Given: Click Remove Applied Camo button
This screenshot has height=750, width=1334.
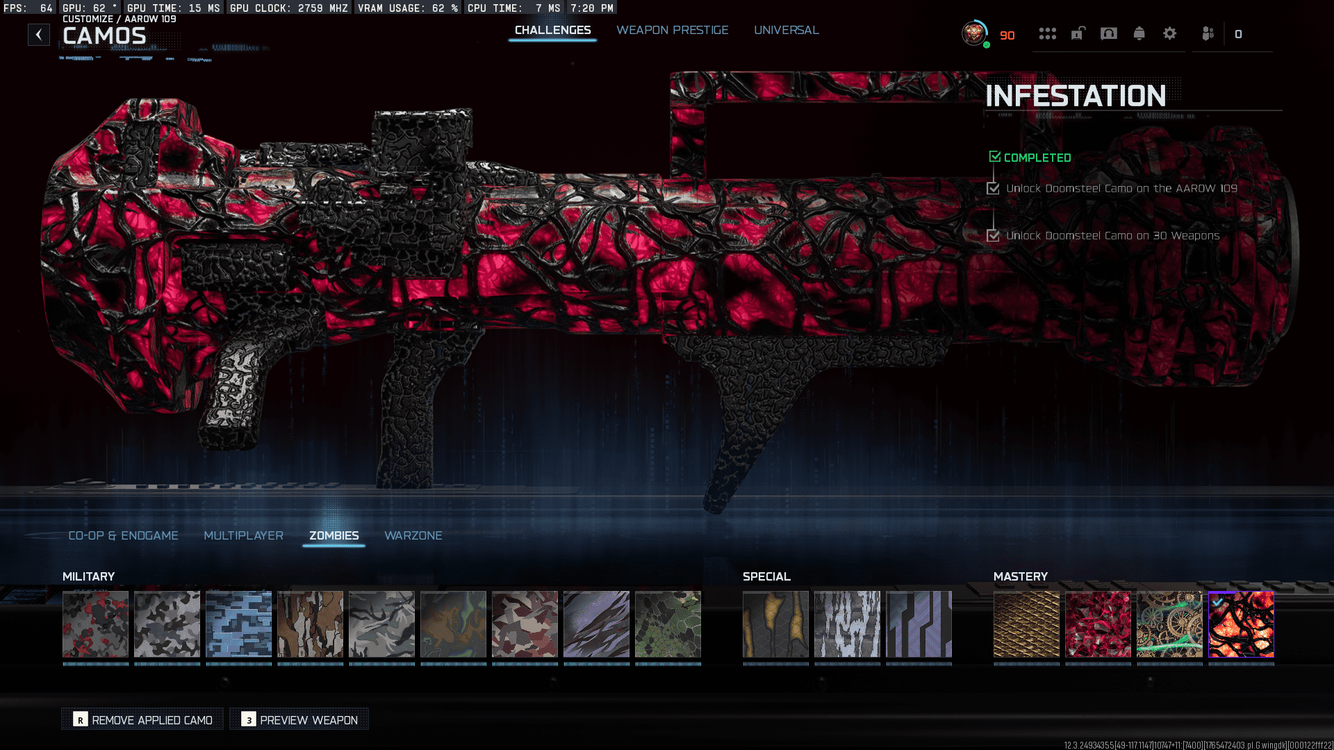Looking at the screenshot, I should 142,719.
